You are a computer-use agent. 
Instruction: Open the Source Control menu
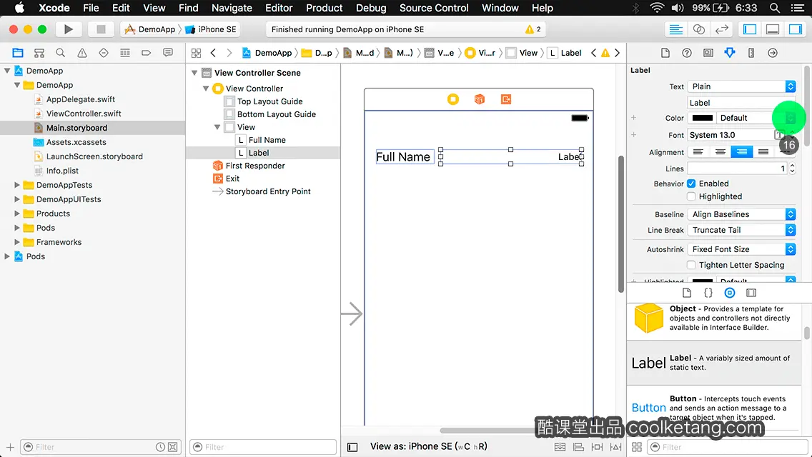[x=434, y=8]
